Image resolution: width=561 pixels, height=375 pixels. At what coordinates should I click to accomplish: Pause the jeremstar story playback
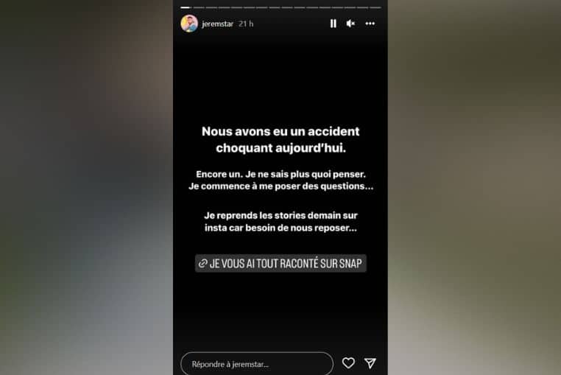point(333,24)
